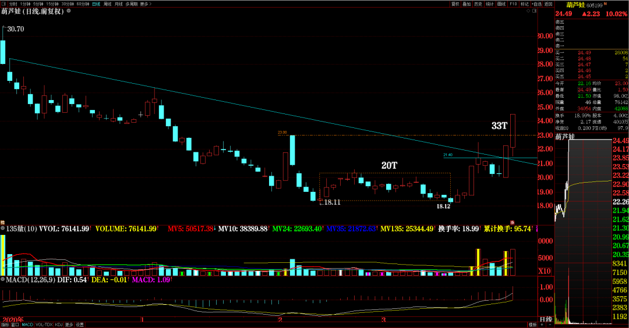This screenshot has width=629, height=328.
Task: Click the 窗口 button in bottom bar
Action: [x=15, y=325]
